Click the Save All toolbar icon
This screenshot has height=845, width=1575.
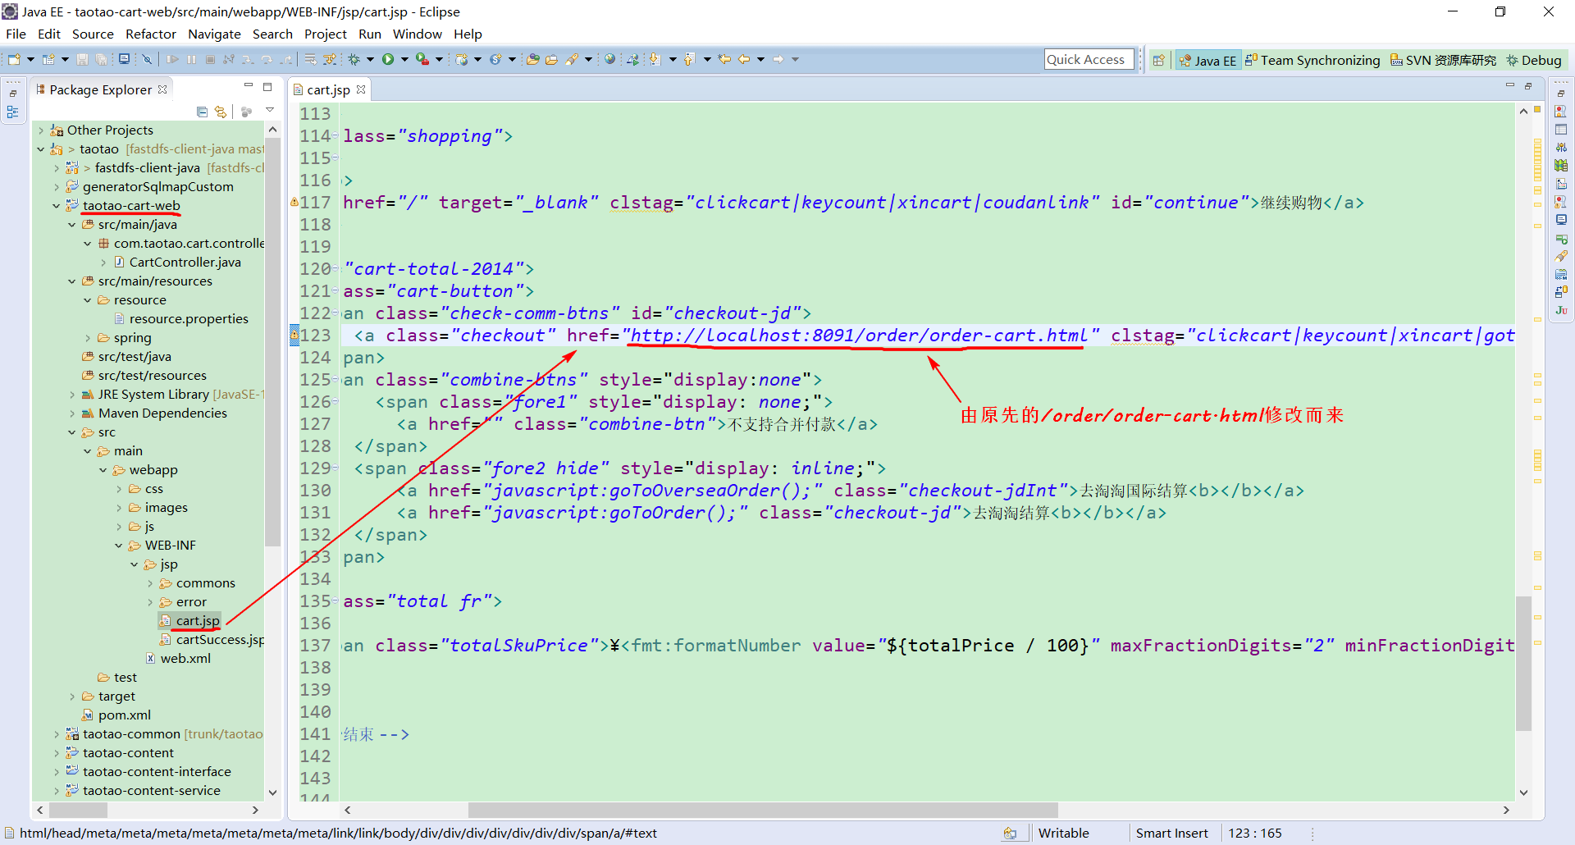click(101, 59)
